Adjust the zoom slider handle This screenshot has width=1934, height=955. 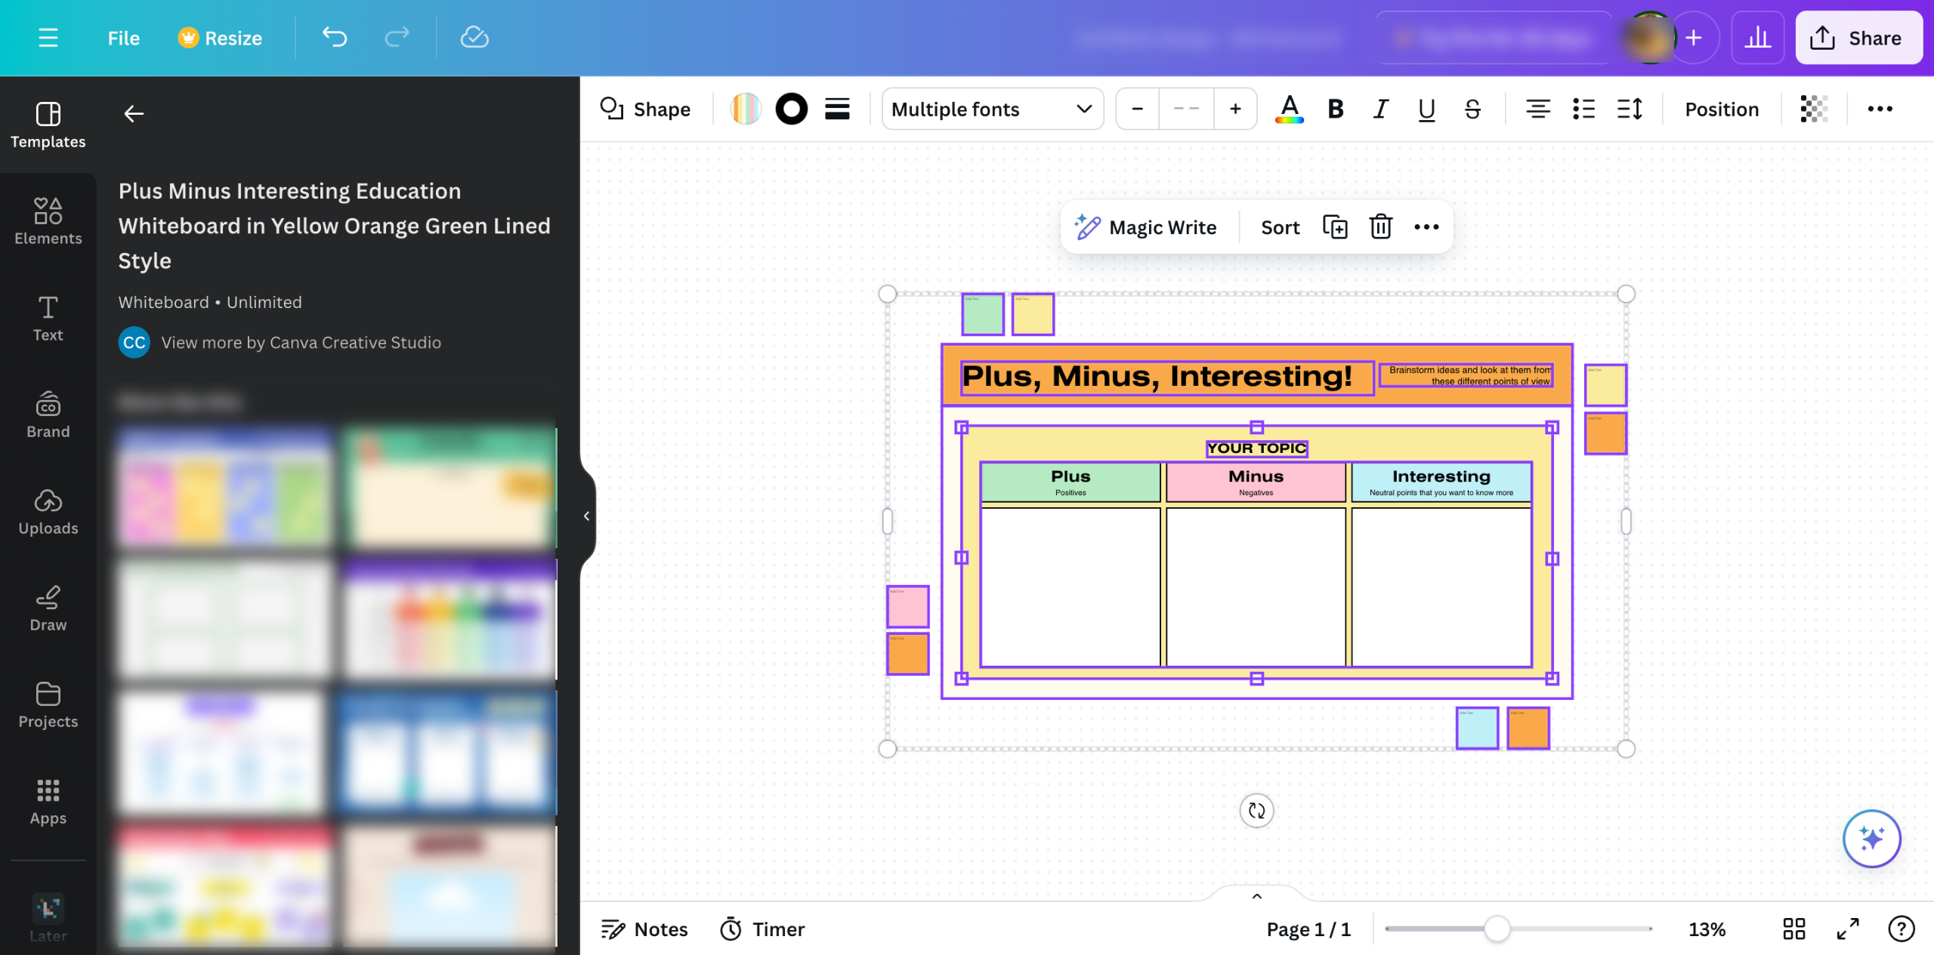click(x=1497, y=929)
